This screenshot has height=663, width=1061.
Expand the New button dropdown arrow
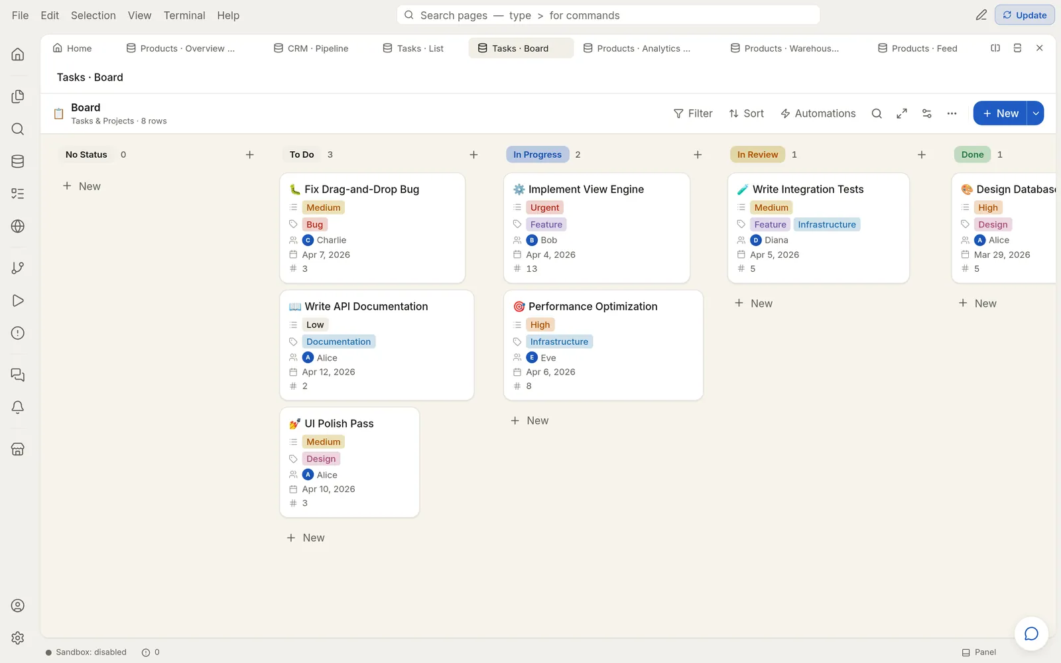[1036, 113]
